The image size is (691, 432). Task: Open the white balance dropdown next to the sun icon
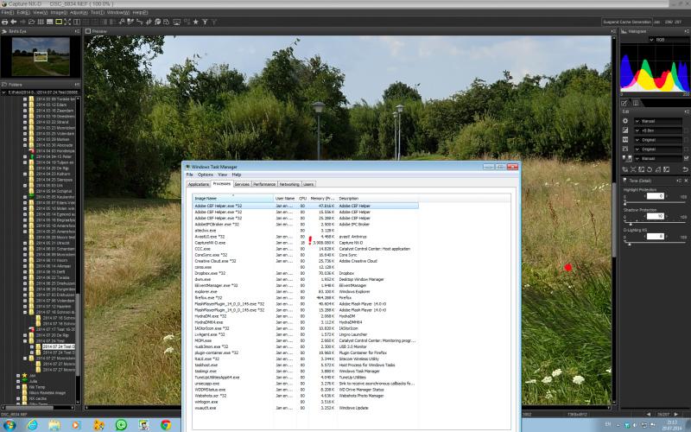click(658, 121)
